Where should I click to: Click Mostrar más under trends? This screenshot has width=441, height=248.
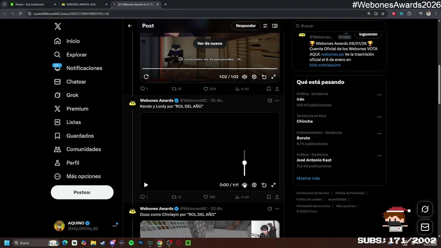(308, 178)
